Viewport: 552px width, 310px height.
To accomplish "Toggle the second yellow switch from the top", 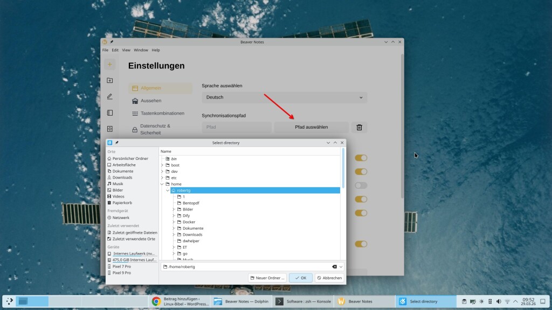I will point(361,172).
